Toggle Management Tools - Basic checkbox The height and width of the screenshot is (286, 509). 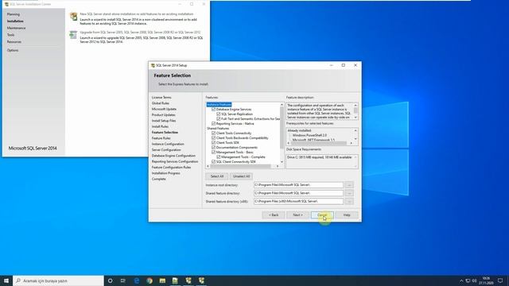coord(213,152)
